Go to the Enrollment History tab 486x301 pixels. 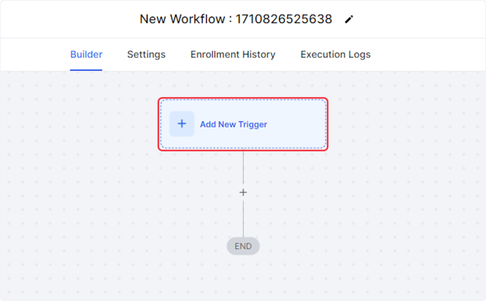pyautogui.click(x=233, y=55)
